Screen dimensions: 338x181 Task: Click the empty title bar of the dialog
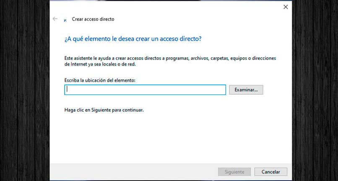(168, 7)
